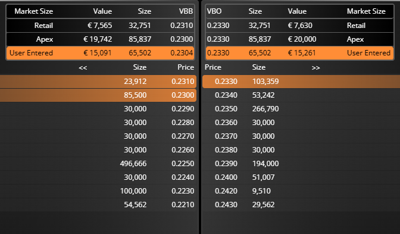The width and height of the screenshot is (400, 234).
Task: Select ask level at price 0.2400
Action: (301, 177)
